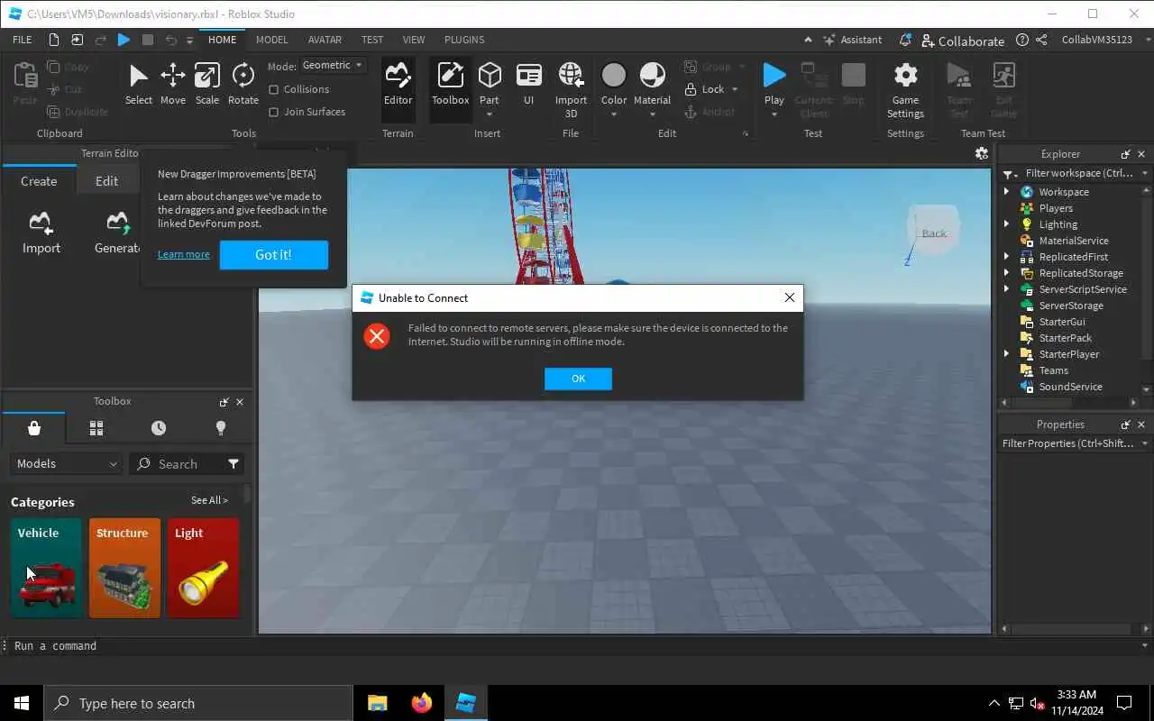Expand the ServerScriptService node
The width and height of the screenshot is (1154, 721).
click(x=1007, y=289)
